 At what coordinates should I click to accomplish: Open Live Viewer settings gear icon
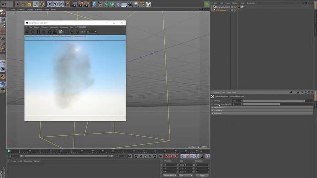[50, 32]
